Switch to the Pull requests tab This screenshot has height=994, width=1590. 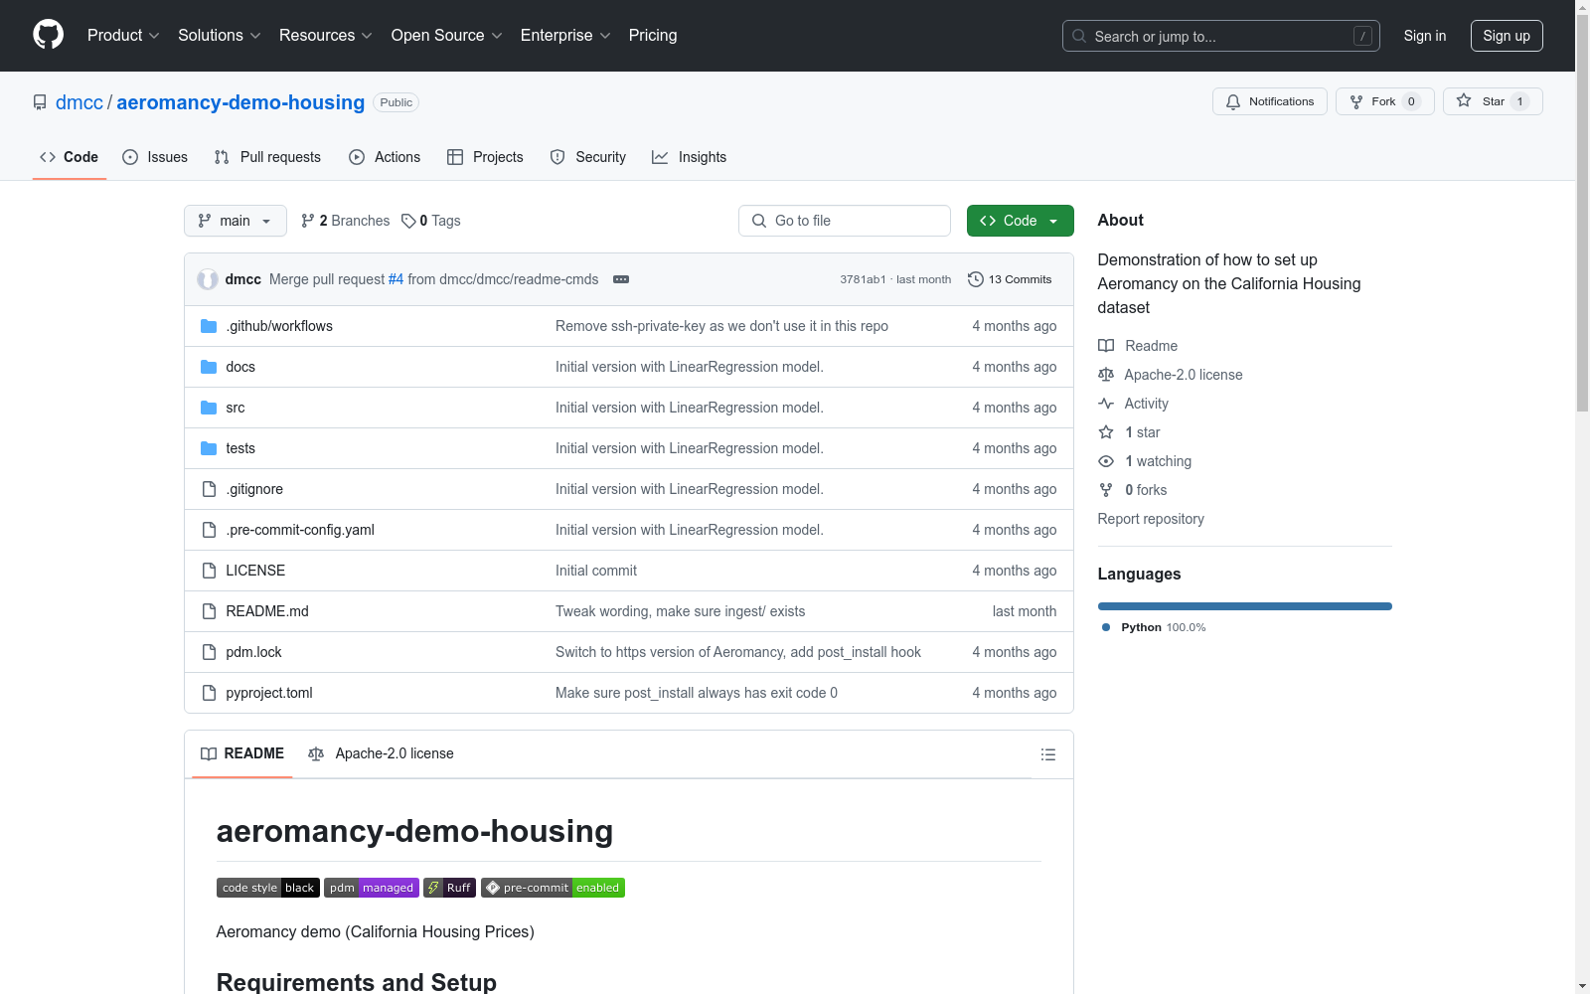click(x=267, y=157)
